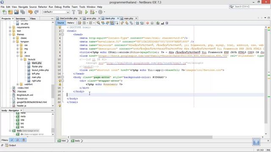This screenshot has width=271, height=152.
Task: Click the red Start Macro Recording icon
Action: pos(147,23)
